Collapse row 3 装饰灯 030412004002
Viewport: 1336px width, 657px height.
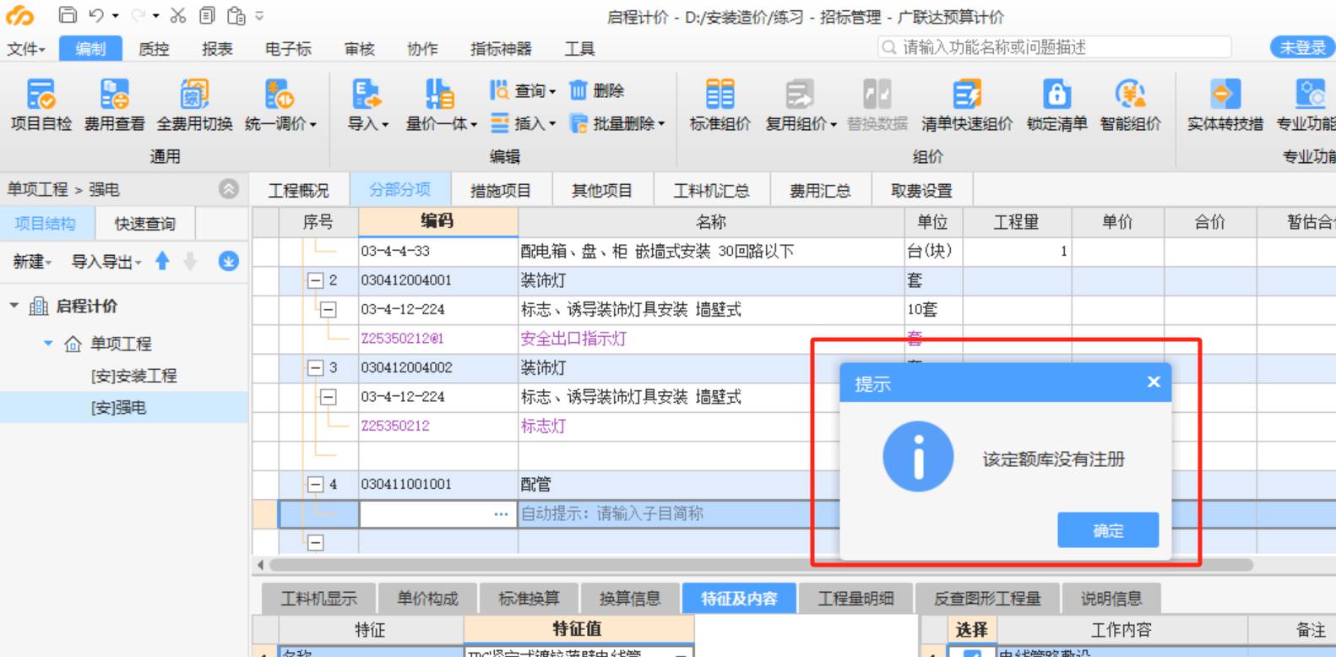pyautogui.click(x=315, y=368)
